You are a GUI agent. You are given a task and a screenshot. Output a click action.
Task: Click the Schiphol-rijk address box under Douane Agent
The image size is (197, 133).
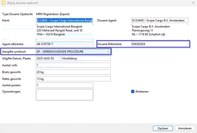pos(160,30)
